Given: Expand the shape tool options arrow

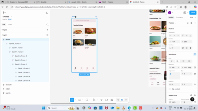Looking at the screenshot, I should pyautogui.click(x=90, y=100).
